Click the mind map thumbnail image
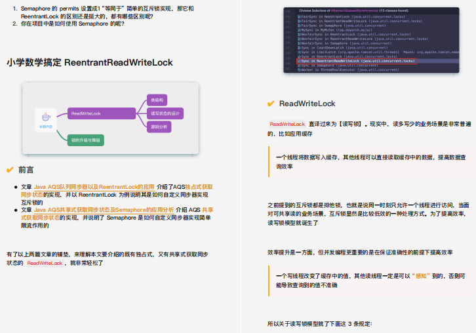The image size is (476, 333). (x=111, y=118)
